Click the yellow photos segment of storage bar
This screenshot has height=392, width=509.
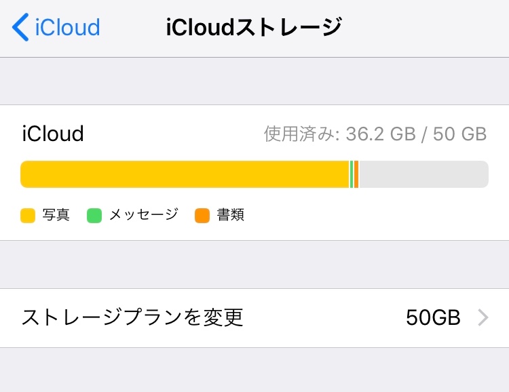pos(185,174)
